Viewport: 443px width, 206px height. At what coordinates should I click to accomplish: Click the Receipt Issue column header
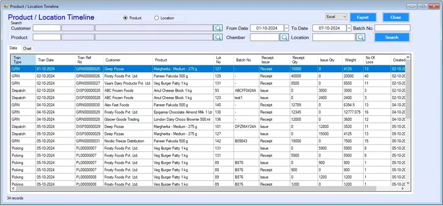pos(275,60)
